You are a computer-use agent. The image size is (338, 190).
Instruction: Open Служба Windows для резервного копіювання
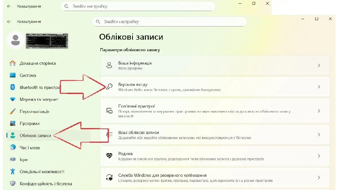coord(215,178)
